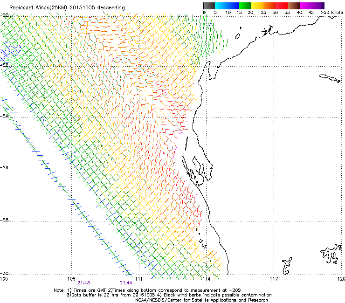Viewport: 345px width, 303px height.
Task: Click the cyan-blue 5-15 knots legend band
Action: [x=227, y=6]
